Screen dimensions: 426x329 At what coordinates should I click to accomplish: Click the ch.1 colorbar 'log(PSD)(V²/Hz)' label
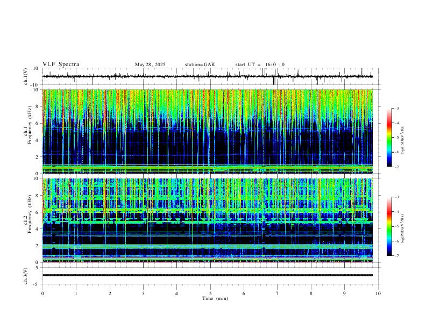(403, 140)
